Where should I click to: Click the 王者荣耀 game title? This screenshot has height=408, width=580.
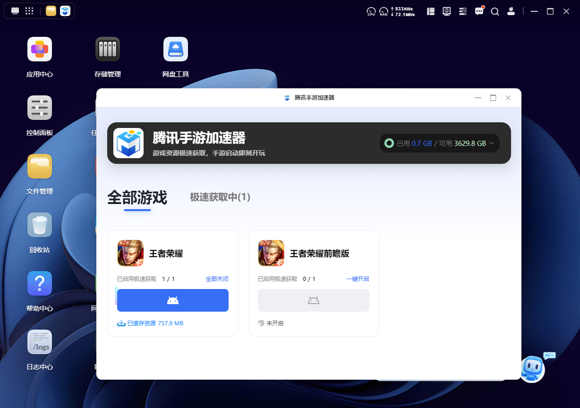tap(166, 254)
